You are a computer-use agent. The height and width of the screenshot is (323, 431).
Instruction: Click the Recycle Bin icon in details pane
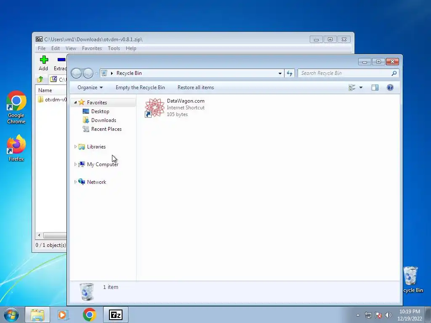pyautogui.click(x=87, y=292)
